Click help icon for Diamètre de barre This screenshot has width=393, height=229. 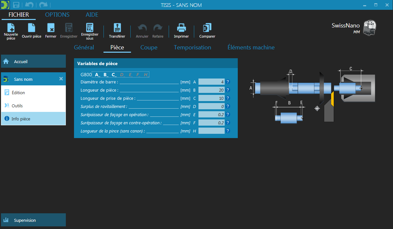228,82
